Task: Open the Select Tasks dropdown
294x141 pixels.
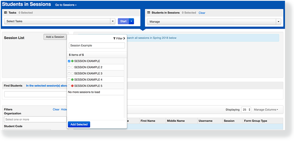Action: [60, 22]
